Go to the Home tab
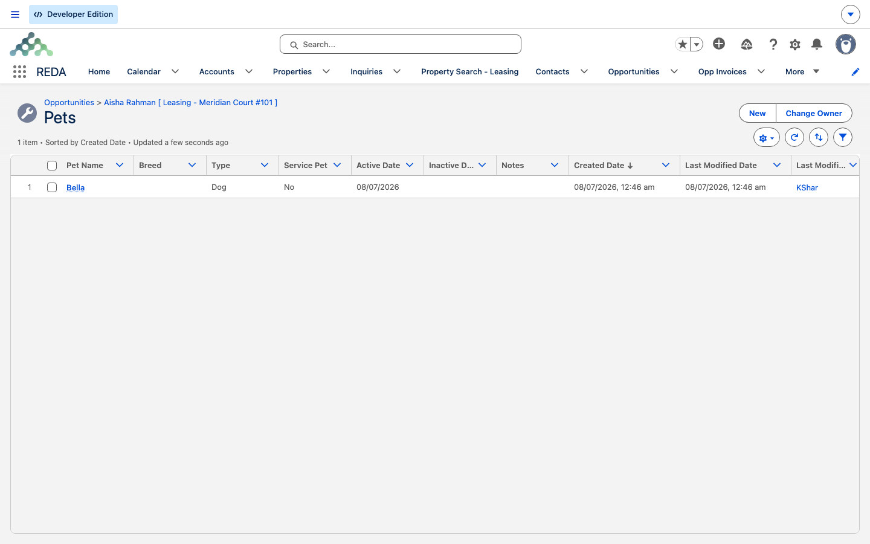 click(x=99, y=71)
